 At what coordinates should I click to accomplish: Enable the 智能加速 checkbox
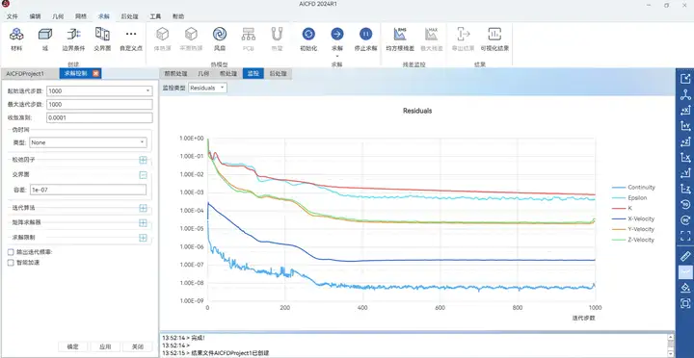point(11,263)
